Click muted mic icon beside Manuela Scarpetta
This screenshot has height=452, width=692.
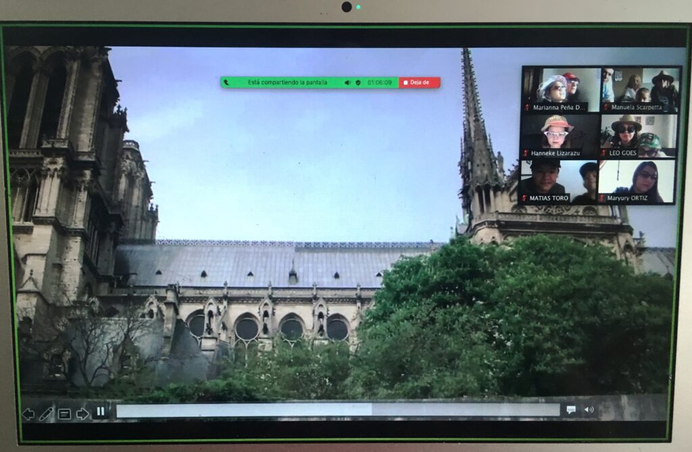(606, 107)
